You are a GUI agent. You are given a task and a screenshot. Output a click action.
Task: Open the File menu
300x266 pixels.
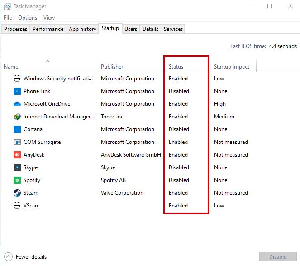8,18
